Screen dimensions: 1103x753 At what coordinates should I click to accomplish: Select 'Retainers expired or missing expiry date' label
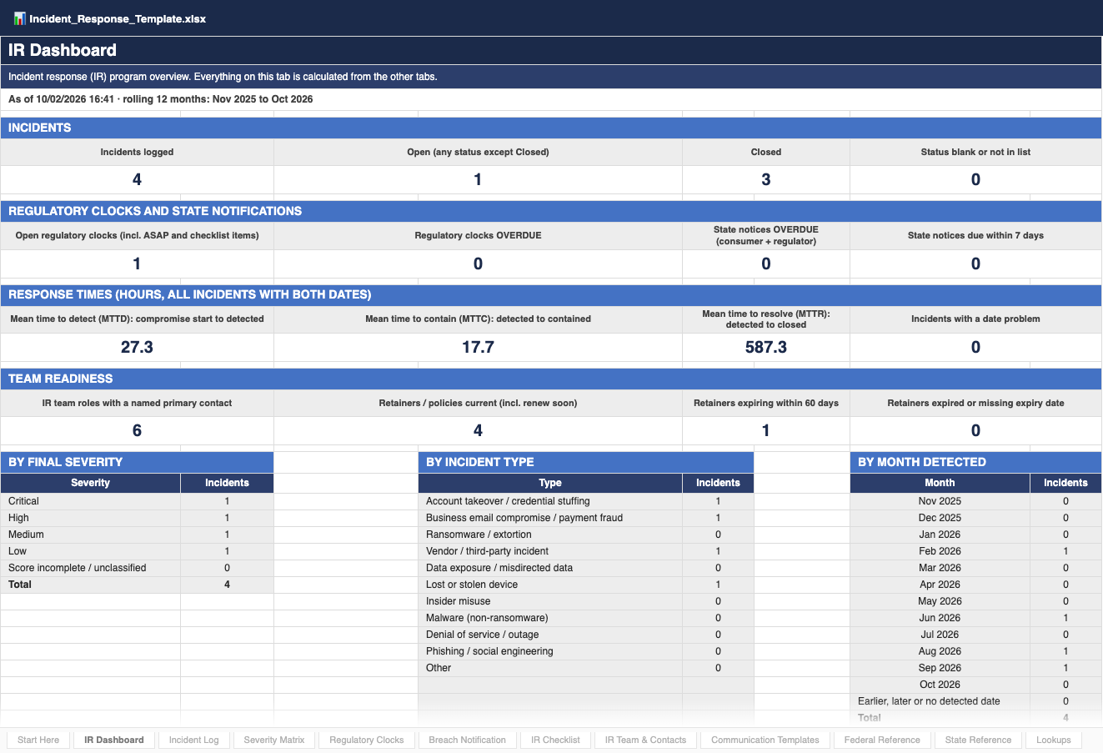tap(975, 403)
